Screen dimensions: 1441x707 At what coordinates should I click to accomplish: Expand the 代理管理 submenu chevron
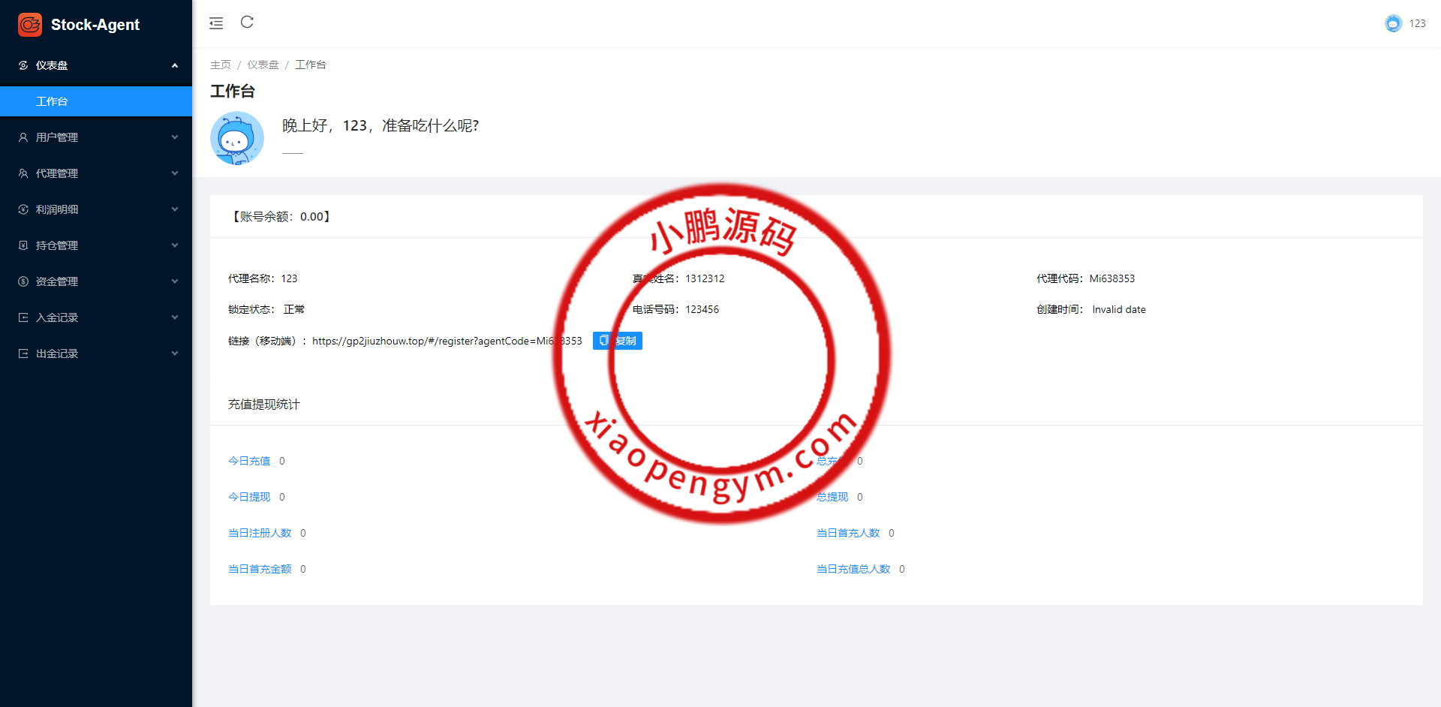coord(175,173)
